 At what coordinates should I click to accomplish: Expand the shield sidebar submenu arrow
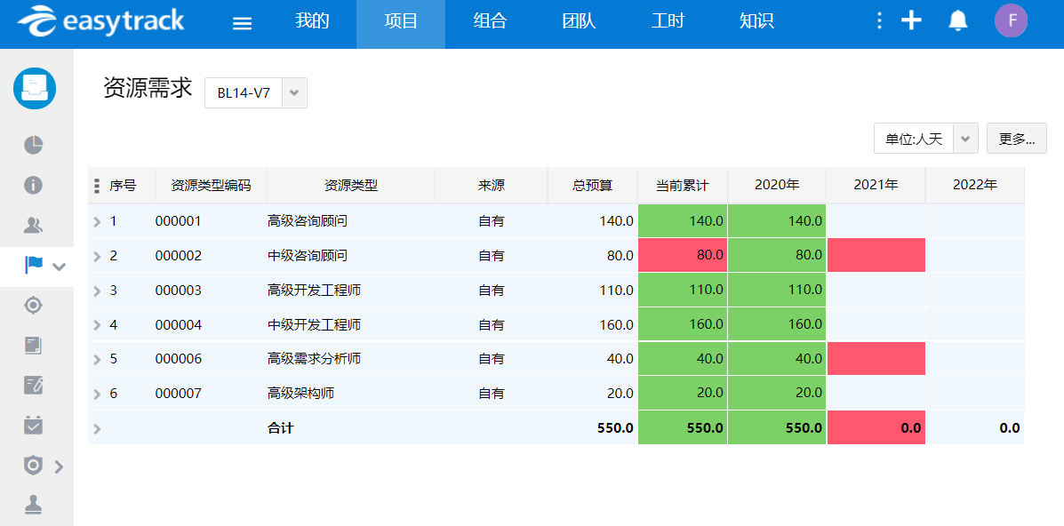(x=59, y=466)
